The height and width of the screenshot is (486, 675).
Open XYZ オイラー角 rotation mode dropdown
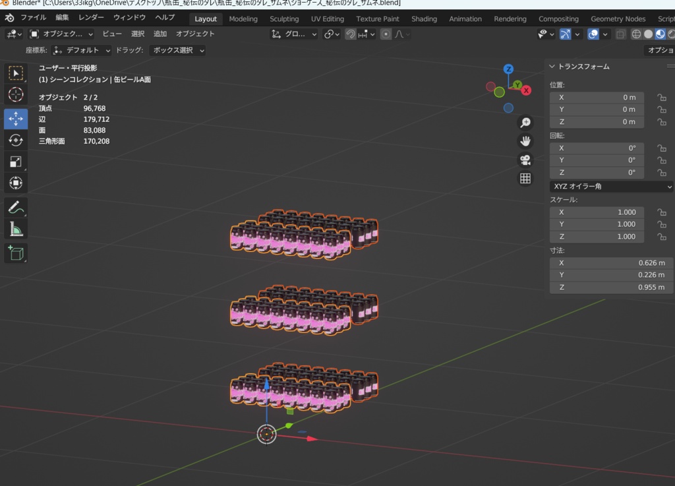click(611, 187)
